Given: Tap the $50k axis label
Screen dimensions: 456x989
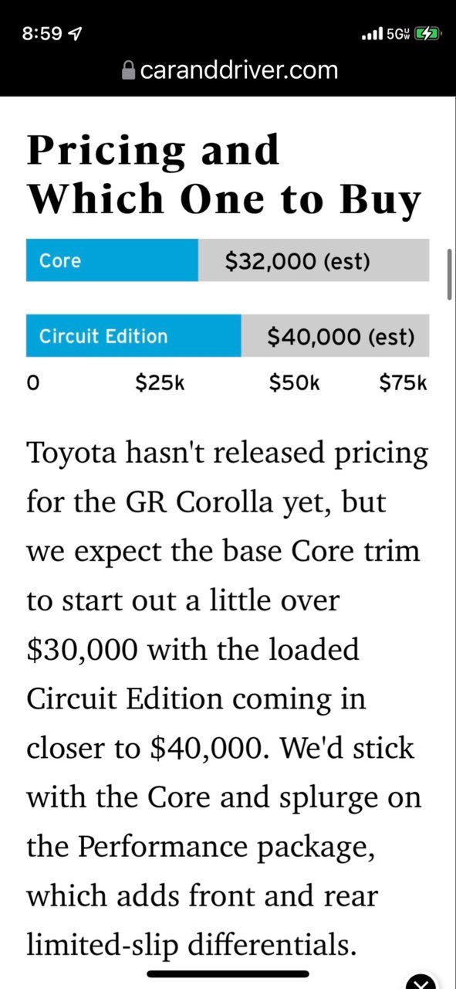Looking at the screenshot, I should (294, 382).
